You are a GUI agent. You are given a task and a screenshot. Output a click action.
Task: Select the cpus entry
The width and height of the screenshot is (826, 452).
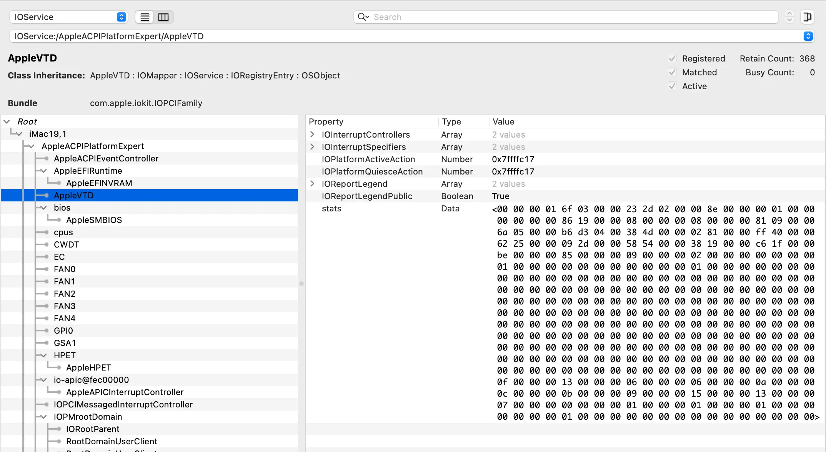coord(63,232)
